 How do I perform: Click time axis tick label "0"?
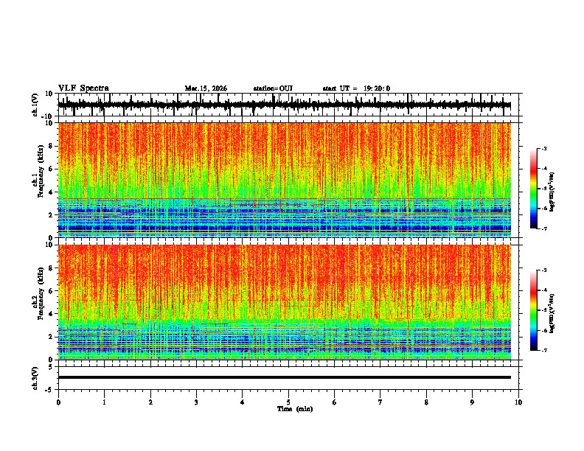(x=58, y=402)
